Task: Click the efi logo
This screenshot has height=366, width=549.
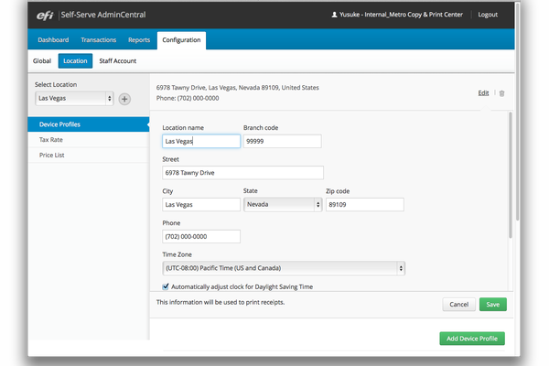Action: pyautogui.click(x=45, y=16)
